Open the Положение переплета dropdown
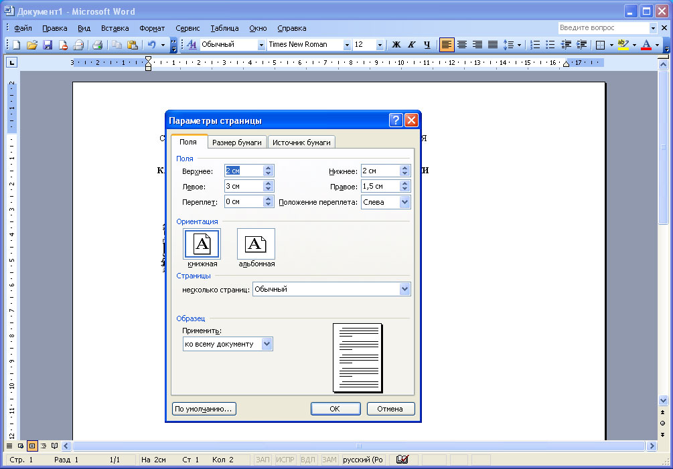Screen dimensions: 673x469 click(404, 202)
